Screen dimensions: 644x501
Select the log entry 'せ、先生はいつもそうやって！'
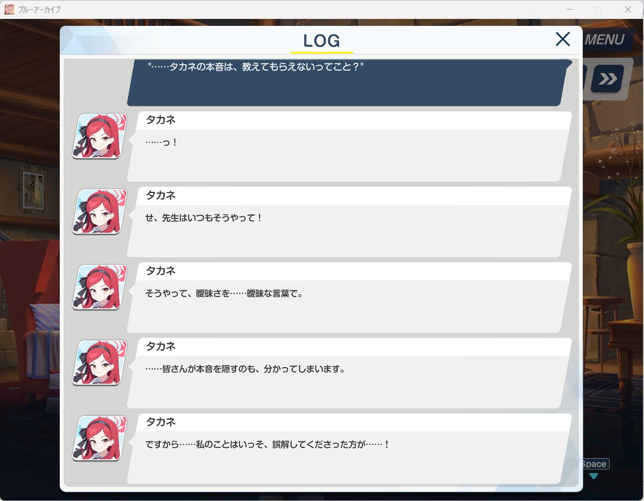[349, 222]
